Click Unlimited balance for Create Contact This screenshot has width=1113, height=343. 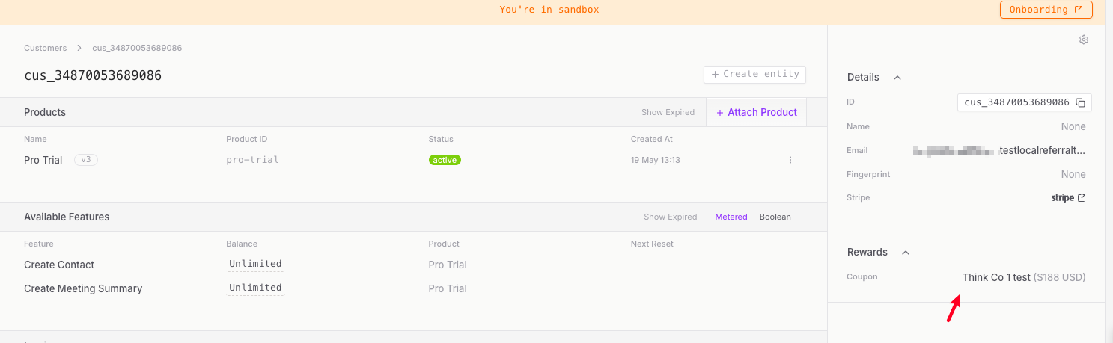pos(255,264)
